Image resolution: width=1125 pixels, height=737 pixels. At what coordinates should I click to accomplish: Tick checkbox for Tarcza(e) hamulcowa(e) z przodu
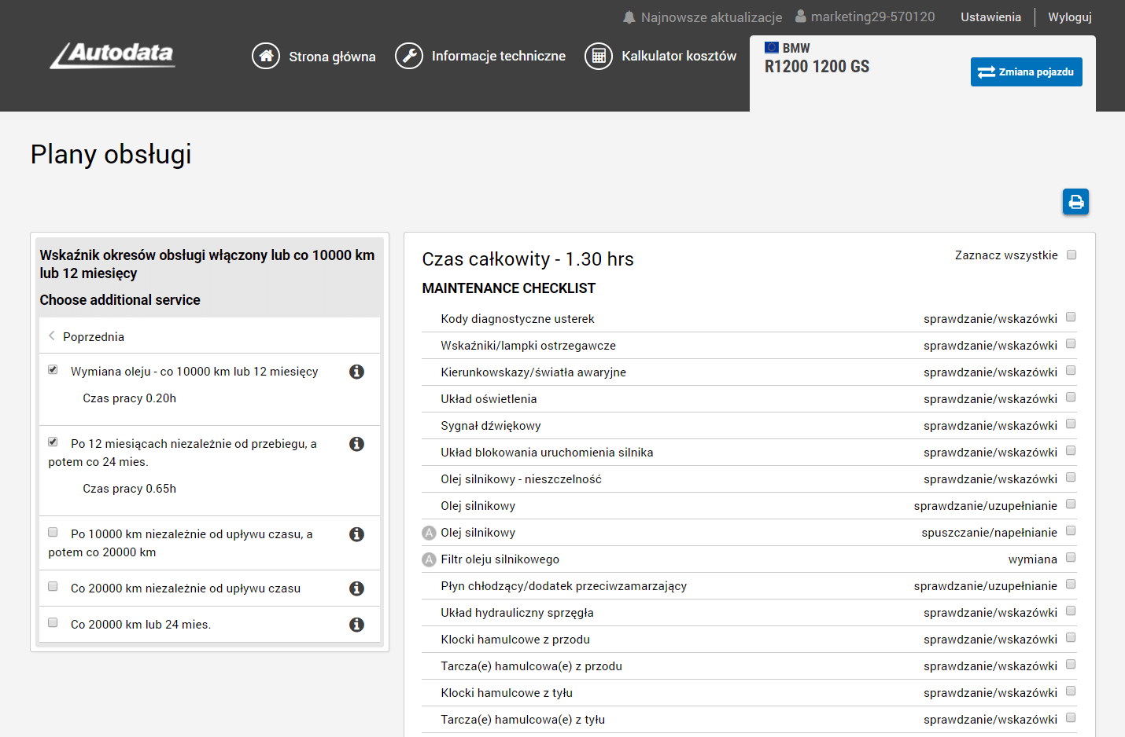click(1071, 665)
